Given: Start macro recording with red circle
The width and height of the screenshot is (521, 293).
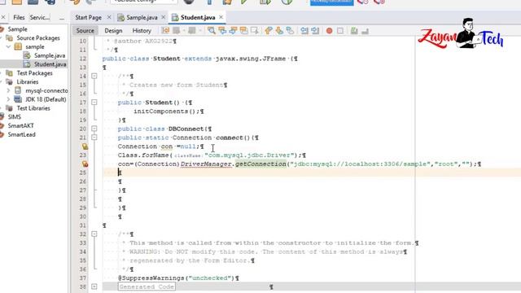Looking at the screenshot, I should 329,31.
